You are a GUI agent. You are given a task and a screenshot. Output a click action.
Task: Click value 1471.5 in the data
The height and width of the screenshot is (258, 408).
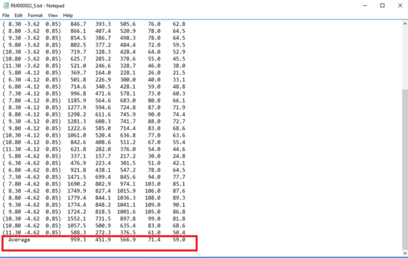click(x=76, y=177)
